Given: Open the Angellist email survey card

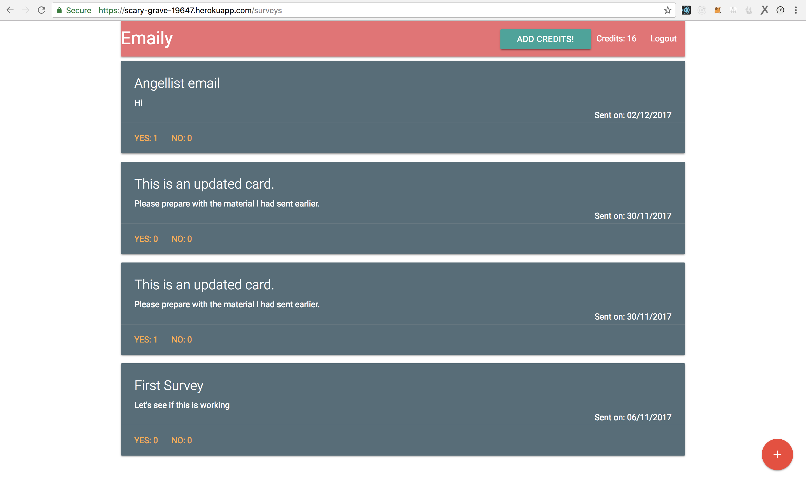Looking at the screenshot, I should pos(177,83).
